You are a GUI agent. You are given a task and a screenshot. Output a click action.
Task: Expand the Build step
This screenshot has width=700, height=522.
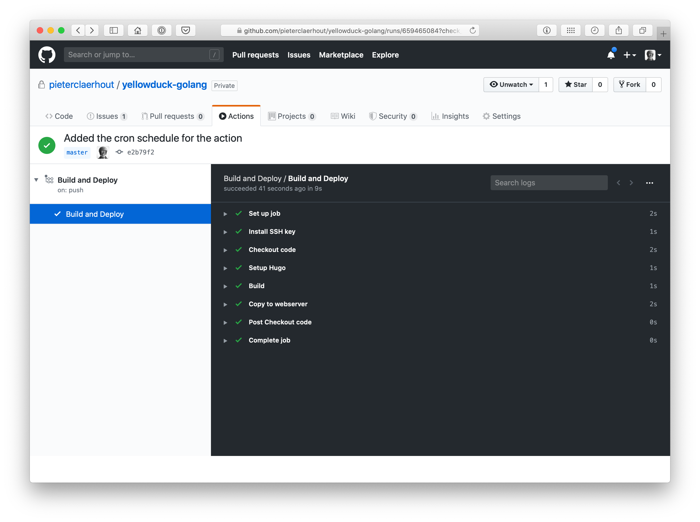pos(225,286)
